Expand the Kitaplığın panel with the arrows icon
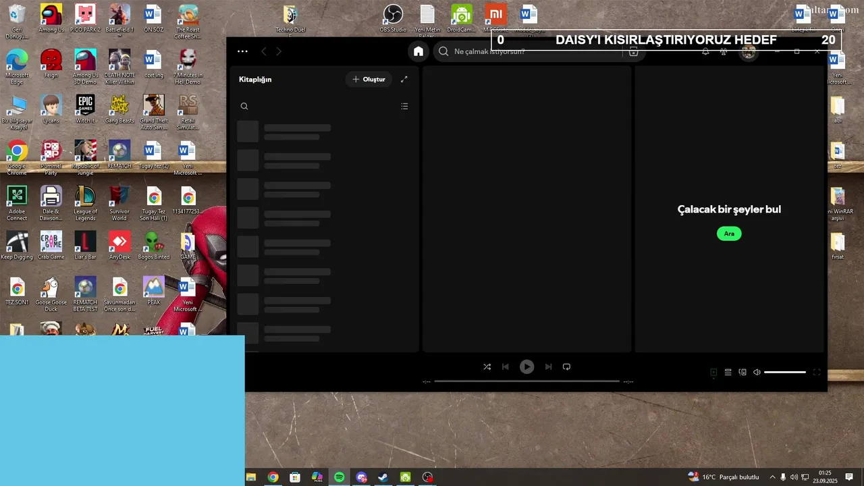 tap(404, 79)
